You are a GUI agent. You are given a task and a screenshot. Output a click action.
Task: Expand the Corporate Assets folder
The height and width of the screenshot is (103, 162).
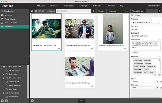point(4,78)
